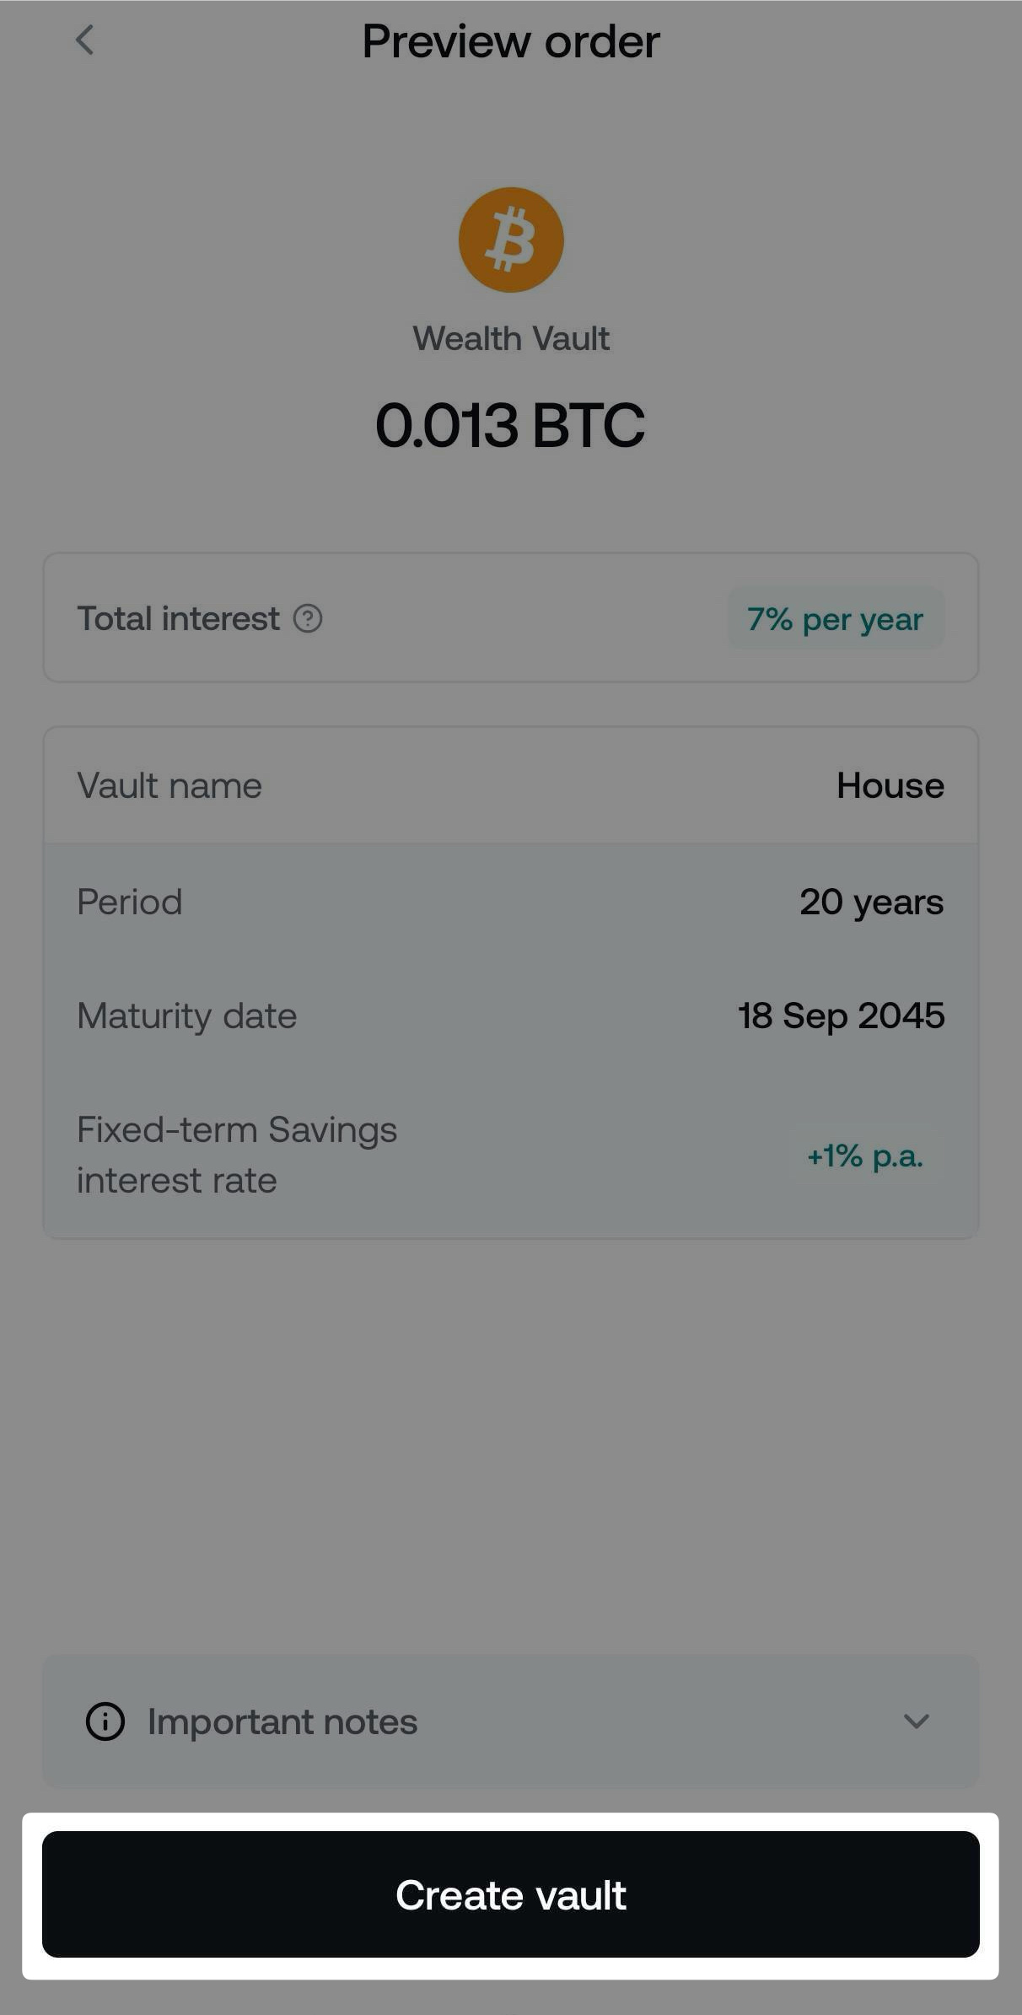The image size is (1022, 2015).
Task: Tap the vault name value House
Action: coord(890,786)
